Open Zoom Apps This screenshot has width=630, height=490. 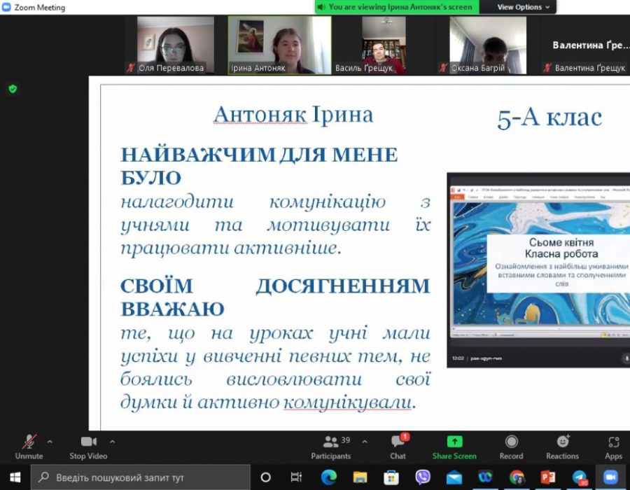[613, 445]
